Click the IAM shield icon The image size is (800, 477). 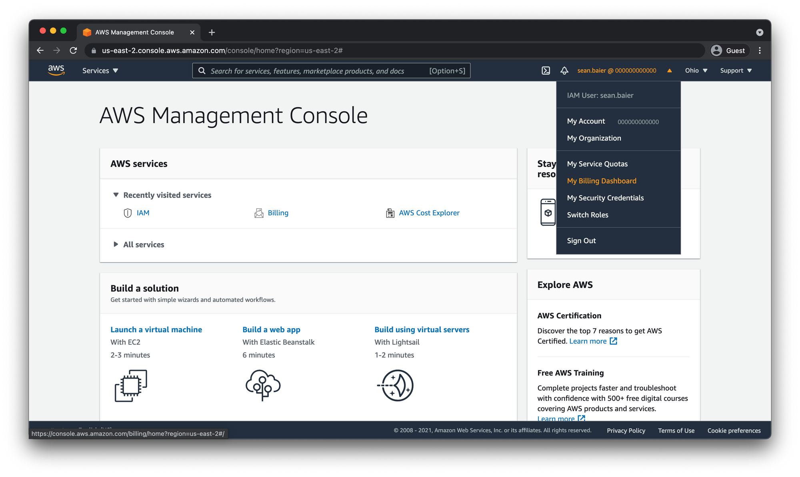128,213
